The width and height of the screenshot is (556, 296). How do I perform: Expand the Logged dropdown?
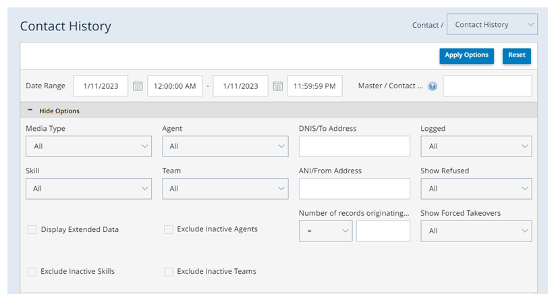click(476, 146)
